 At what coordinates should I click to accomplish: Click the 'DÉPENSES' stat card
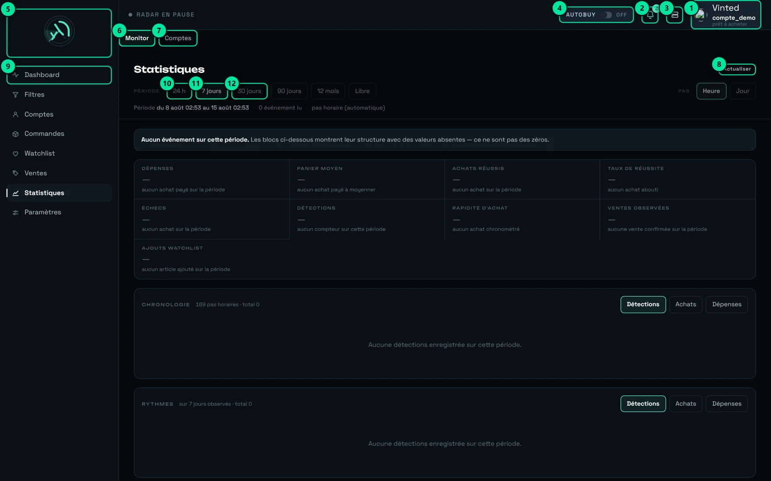click(212, 180)
